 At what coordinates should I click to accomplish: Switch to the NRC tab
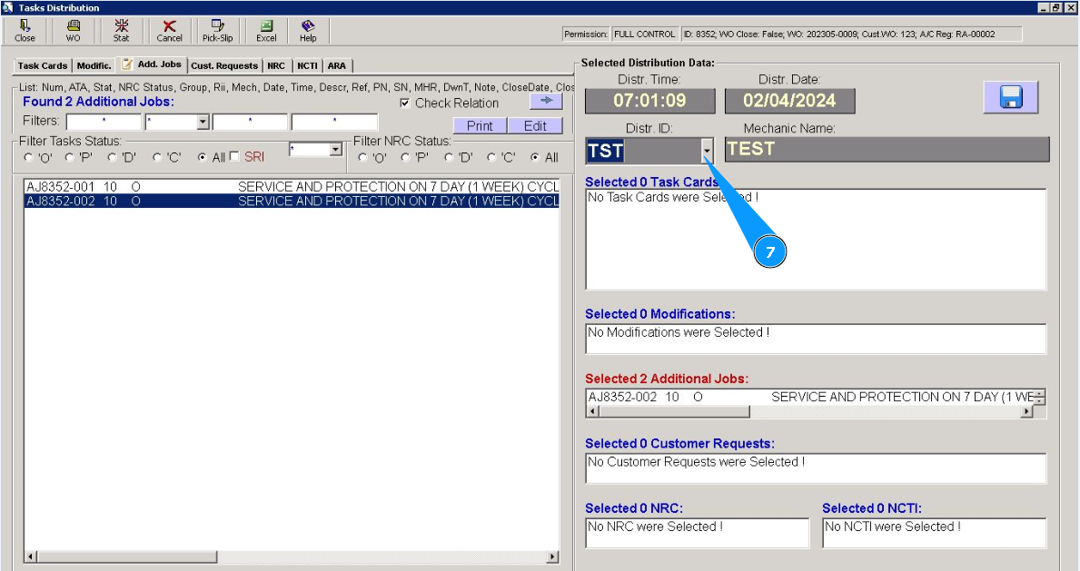276,65
